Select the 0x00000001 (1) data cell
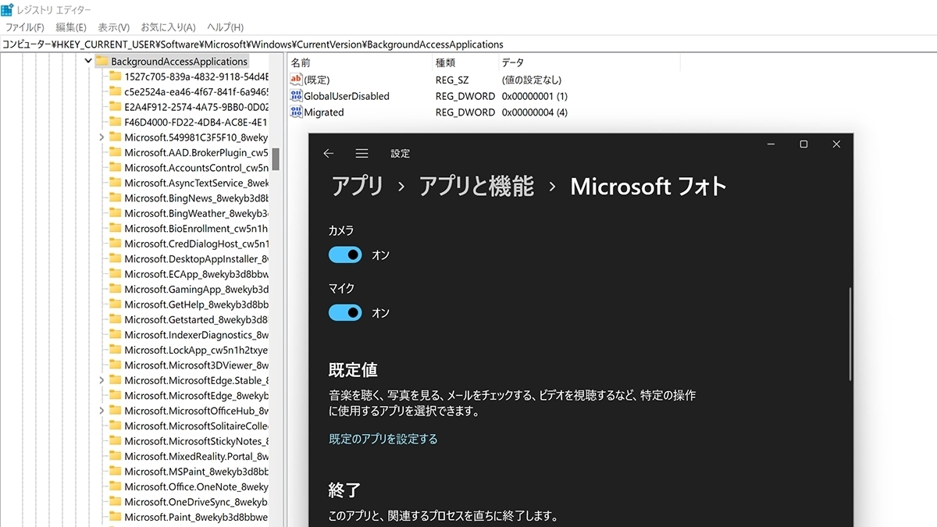Viewport: 937px width, 527px height. coord(534,96)
